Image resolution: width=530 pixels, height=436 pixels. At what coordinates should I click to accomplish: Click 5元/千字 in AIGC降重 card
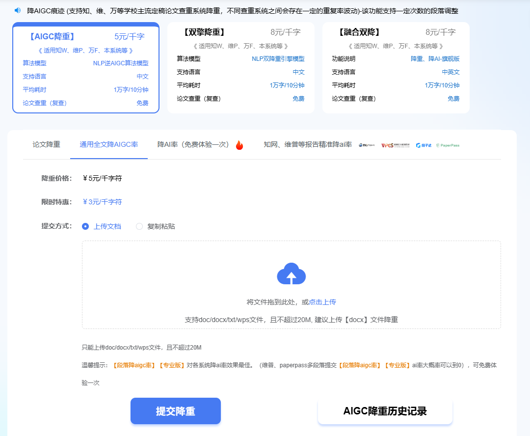pos(130,36)
